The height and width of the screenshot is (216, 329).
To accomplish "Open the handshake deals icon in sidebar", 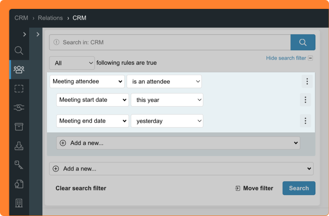I will [19, 108].
